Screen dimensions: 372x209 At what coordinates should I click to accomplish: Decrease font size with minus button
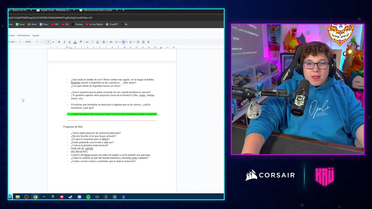pyautogui.click(x=43, y=42)
